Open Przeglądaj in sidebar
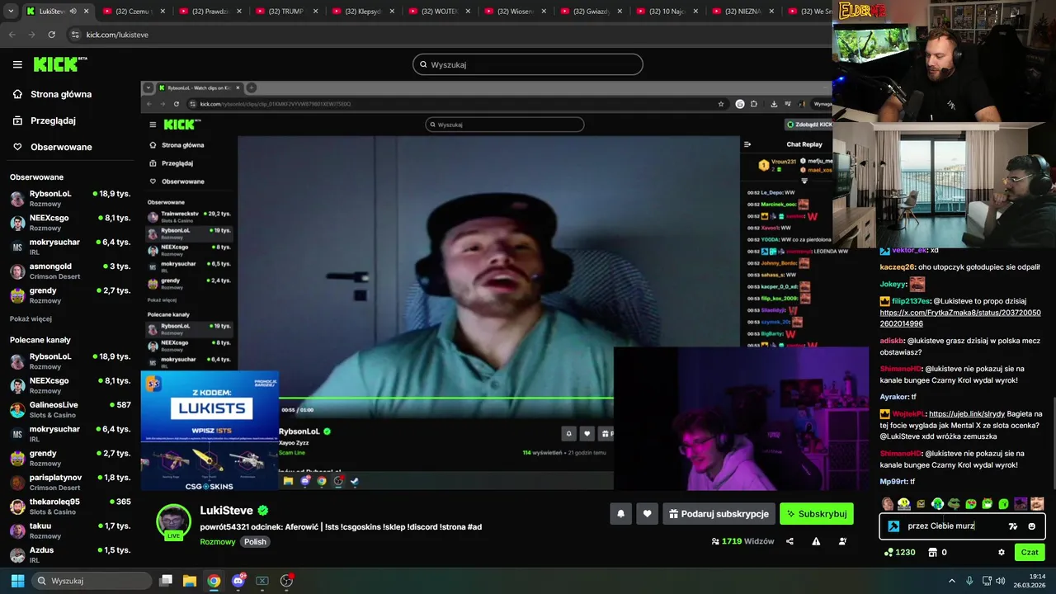 point(53,120)
